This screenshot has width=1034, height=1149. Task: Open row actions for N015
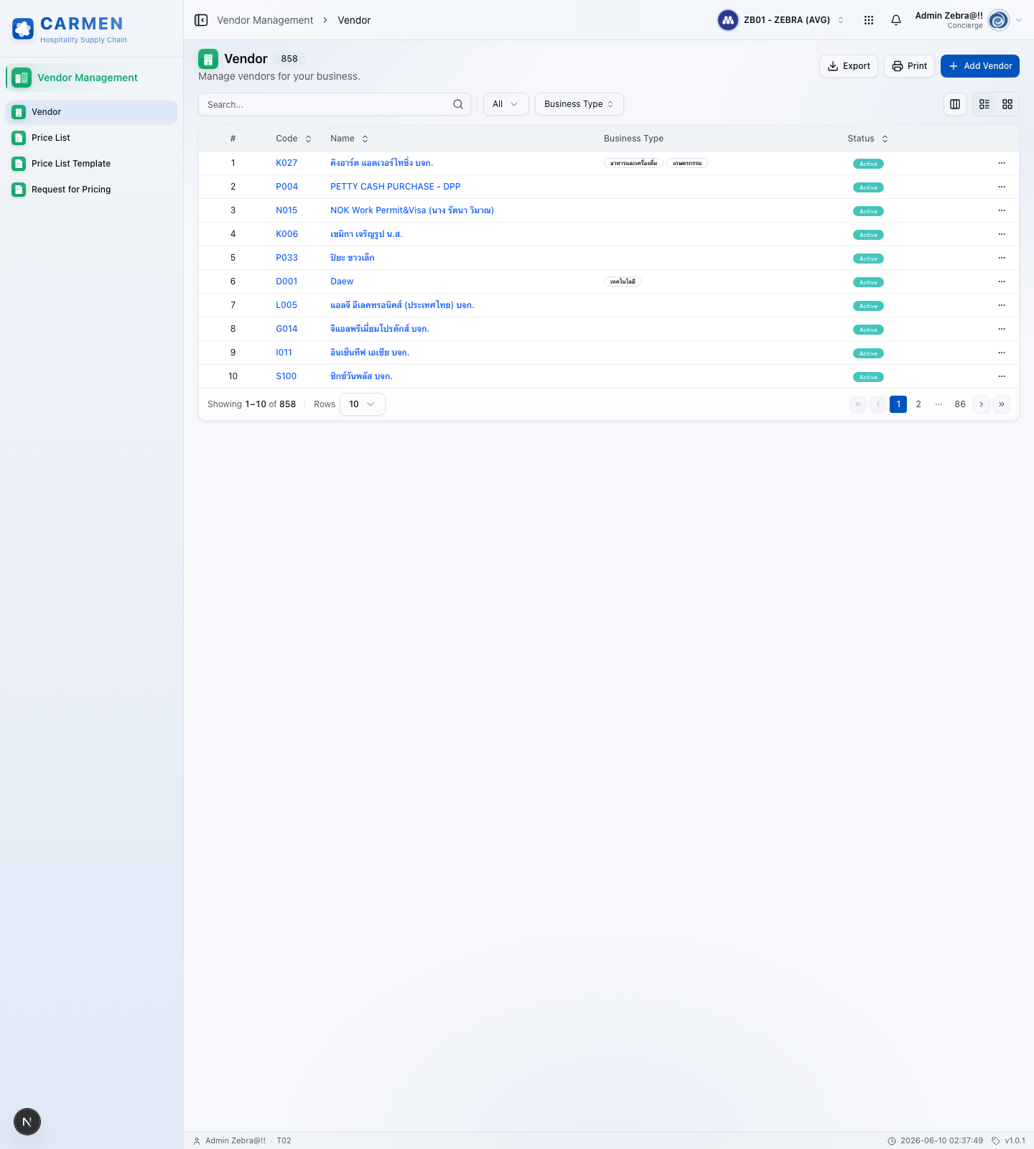pyautogui.click(x=1002, y=210)
